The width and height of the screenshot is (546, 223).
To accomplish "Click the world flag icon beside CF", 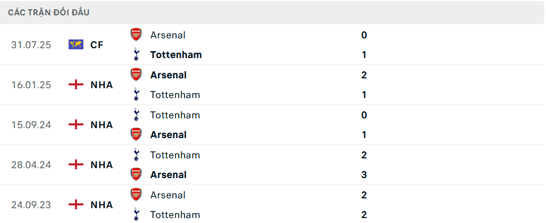I will coord(76,45).
